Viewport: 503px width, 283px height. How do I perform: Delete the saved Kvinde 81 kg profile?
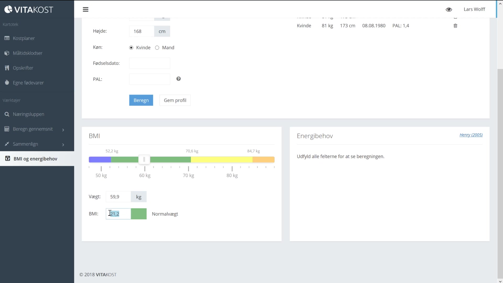tap(455, 26)
